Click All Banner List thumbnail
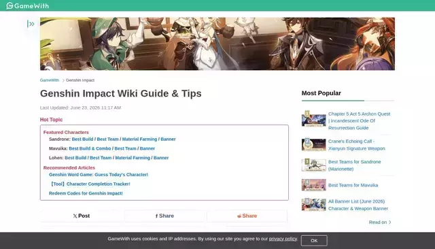 pyautogui.click(x=314, y=205)
